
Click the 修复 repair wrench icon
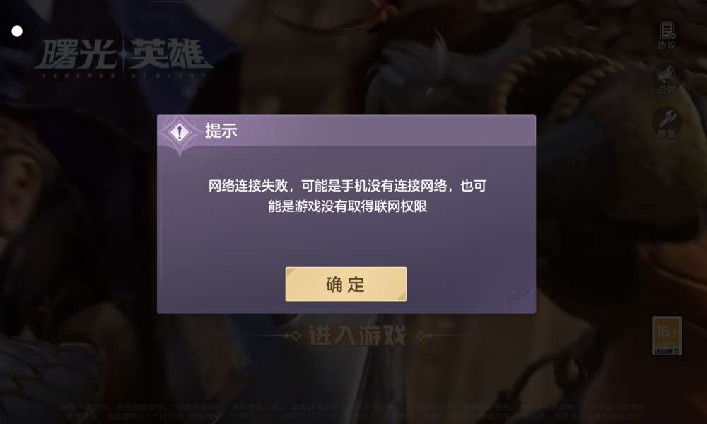click(667, 119)
